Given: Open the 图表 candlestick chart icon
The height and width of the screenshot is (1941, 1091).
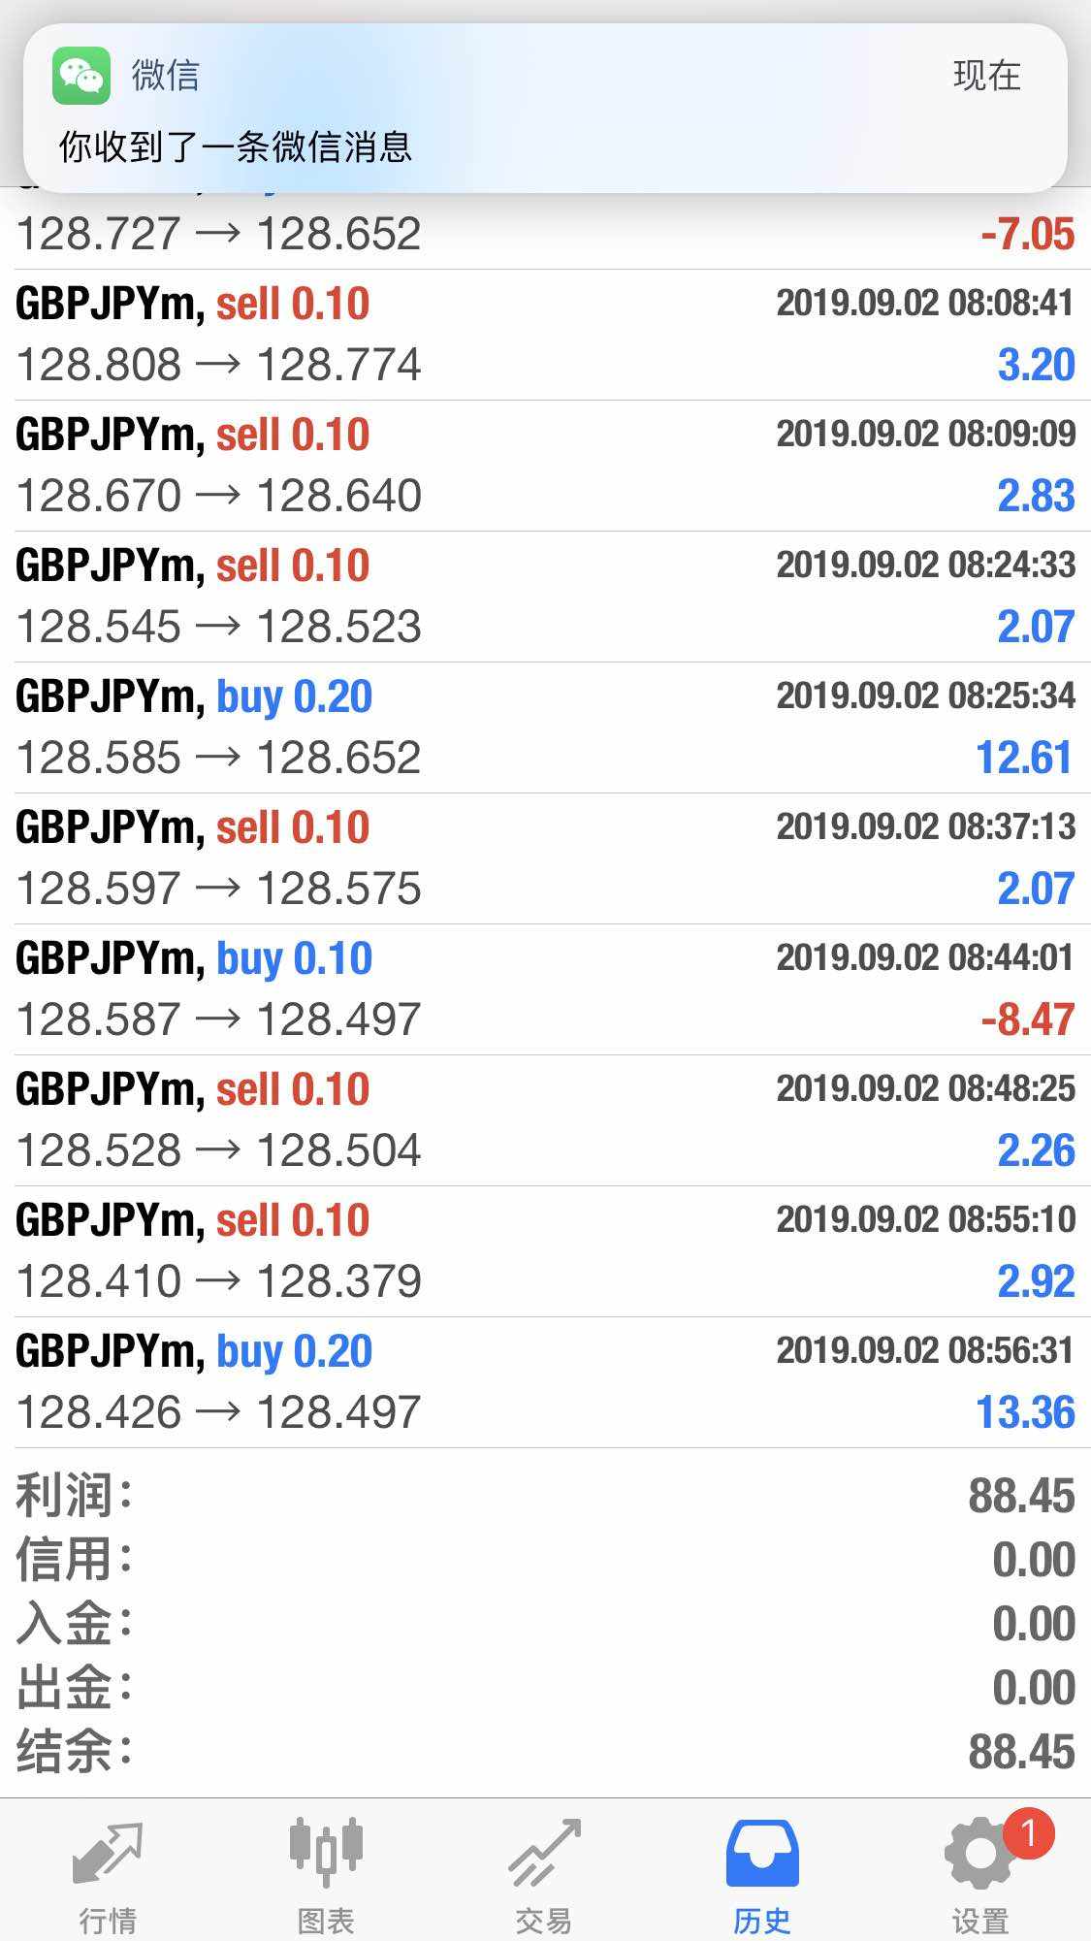Looking at the screenshot, I should [x=326, y=1850].
